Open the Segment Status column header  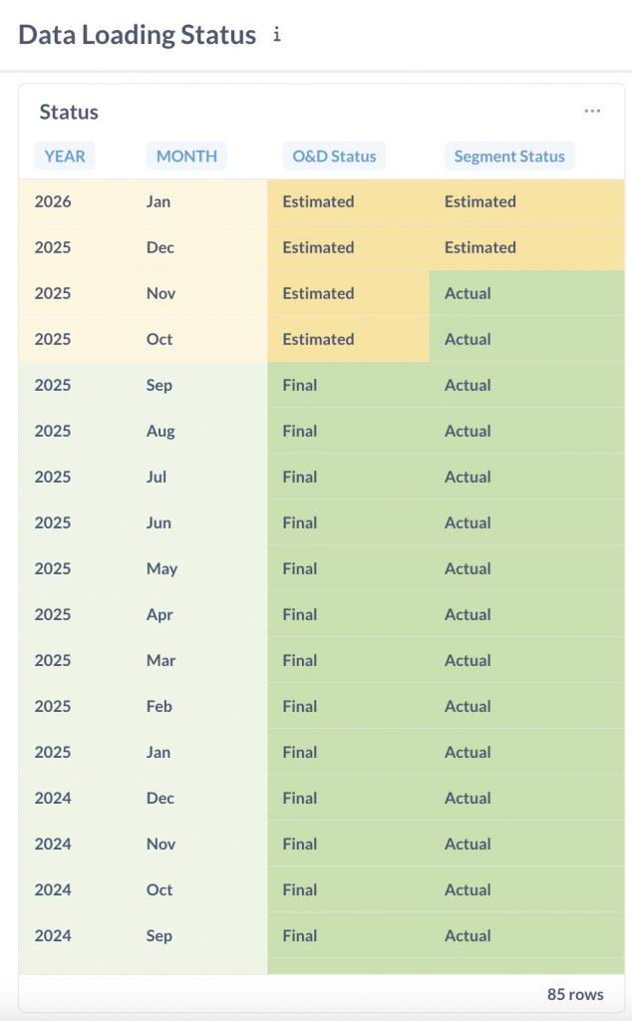pos(508,156)
